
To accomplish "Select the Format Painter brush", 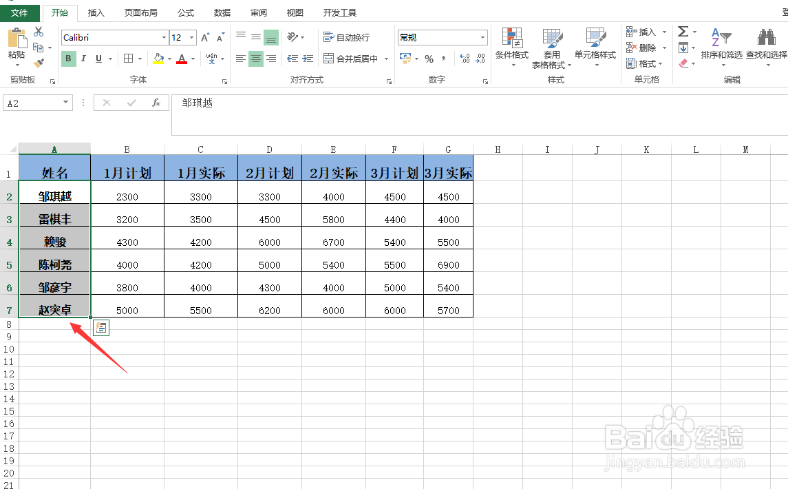I will tap(39, 63).
